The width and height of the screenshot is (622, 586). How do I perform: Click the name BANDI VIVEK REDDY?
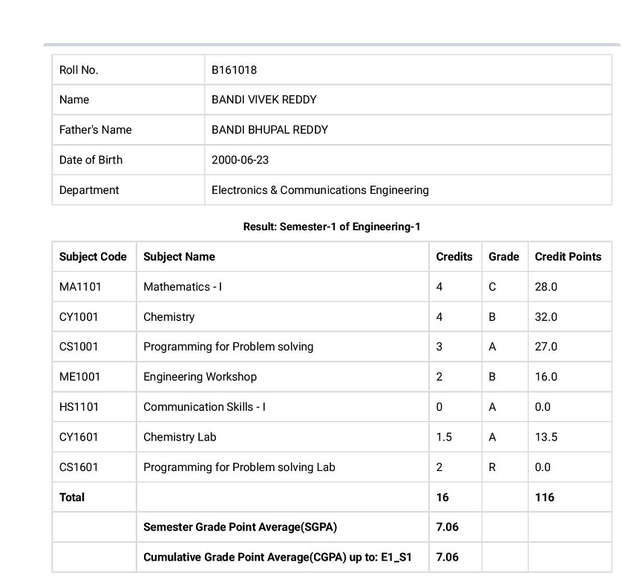[263, 100]
